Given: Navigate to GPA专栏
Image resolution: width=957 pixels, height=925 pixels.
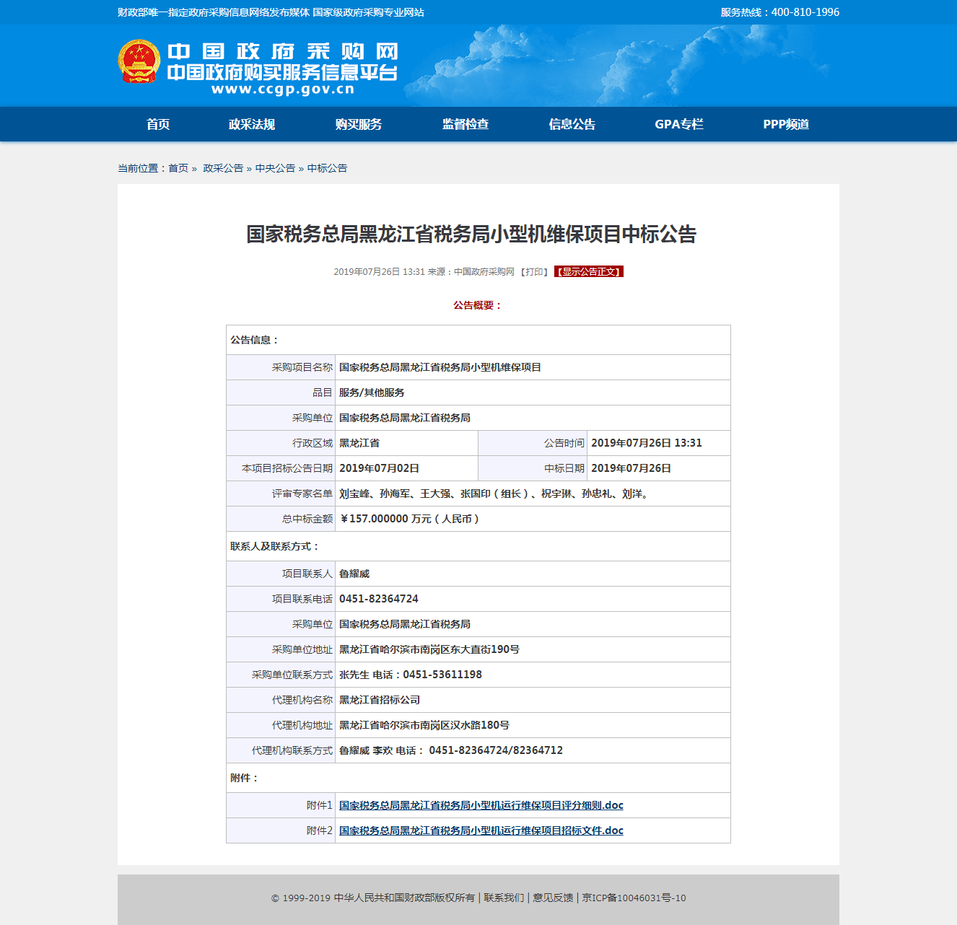Looking at the screenshot, I should tap(679, 124).
